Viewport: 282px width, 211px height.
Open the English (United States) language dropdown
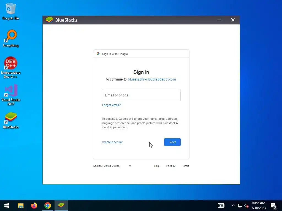coord(112,166)
